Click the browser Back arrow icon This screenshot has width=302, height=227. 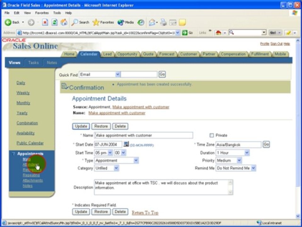pos(8,22)
